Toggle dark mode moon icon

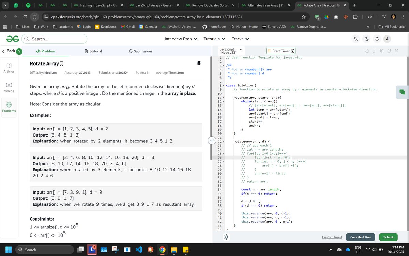click(x=367, y=39)
